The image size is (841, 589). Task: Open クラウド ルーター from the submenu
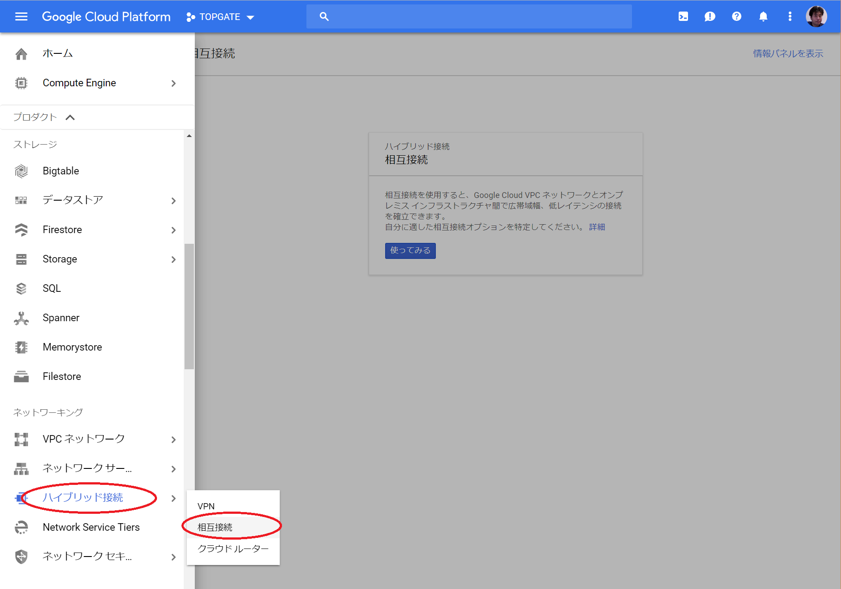click(233, 549)
